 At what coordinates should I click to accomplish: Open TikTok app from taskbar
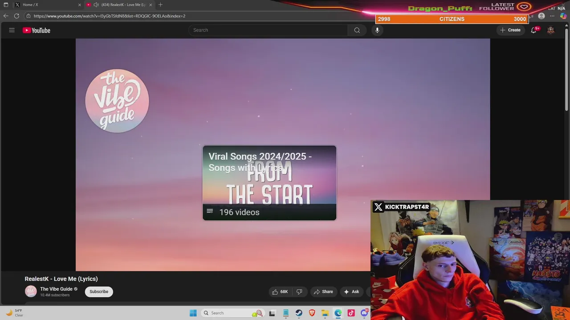pos(351,313)
